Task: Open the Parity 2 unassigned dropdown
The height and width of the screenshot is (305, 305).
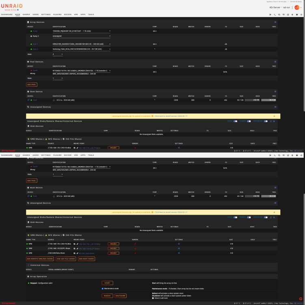Action: click(82, 36)
